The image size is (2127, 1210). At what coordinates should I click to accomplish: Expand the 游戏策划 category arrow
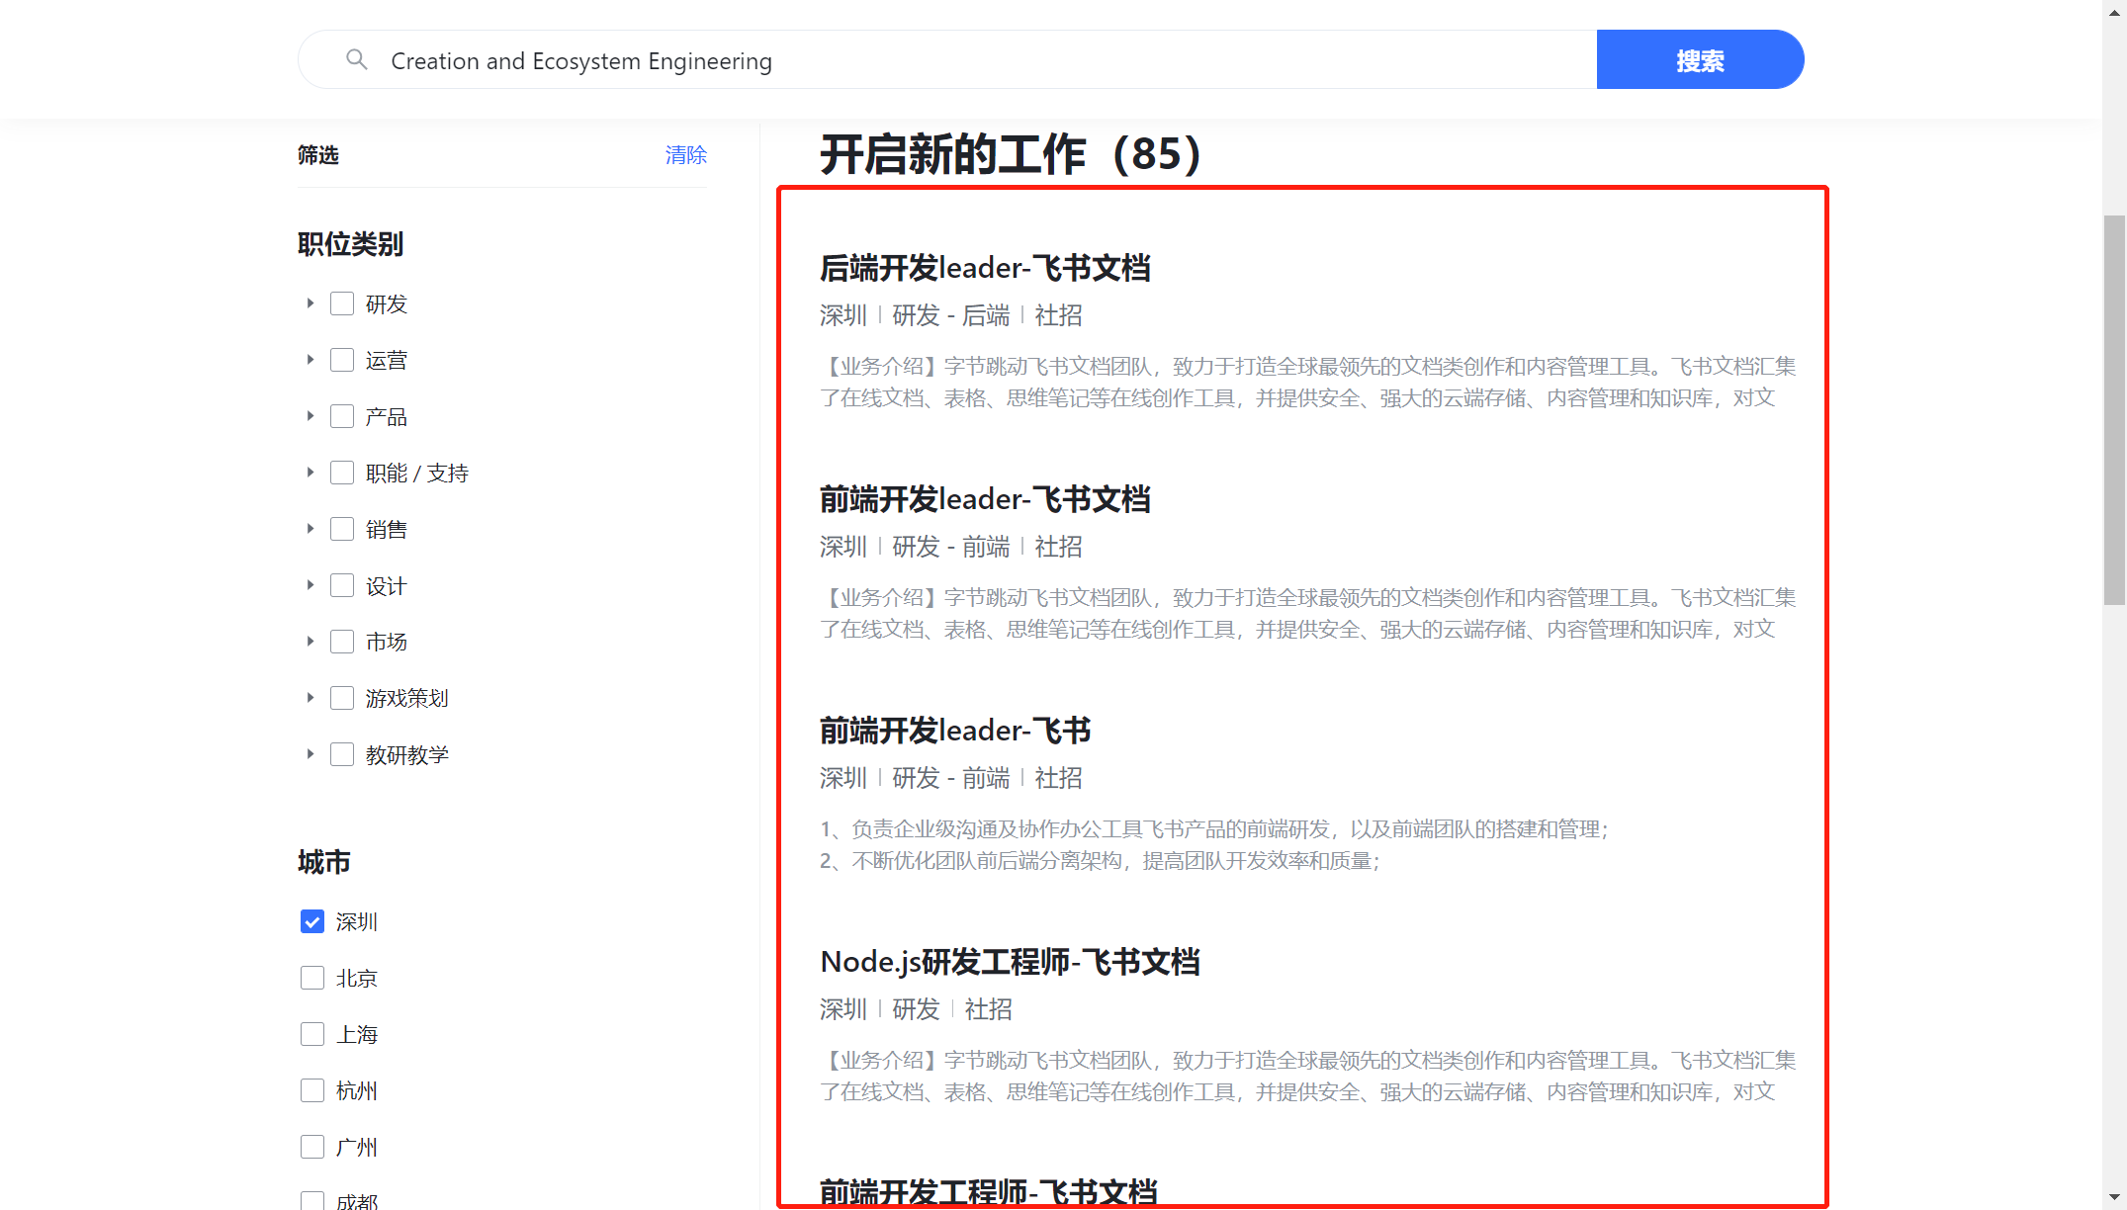[310, 698]
